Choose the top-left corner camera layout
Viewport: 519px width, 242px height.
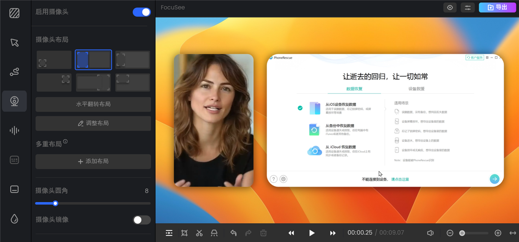133,60
